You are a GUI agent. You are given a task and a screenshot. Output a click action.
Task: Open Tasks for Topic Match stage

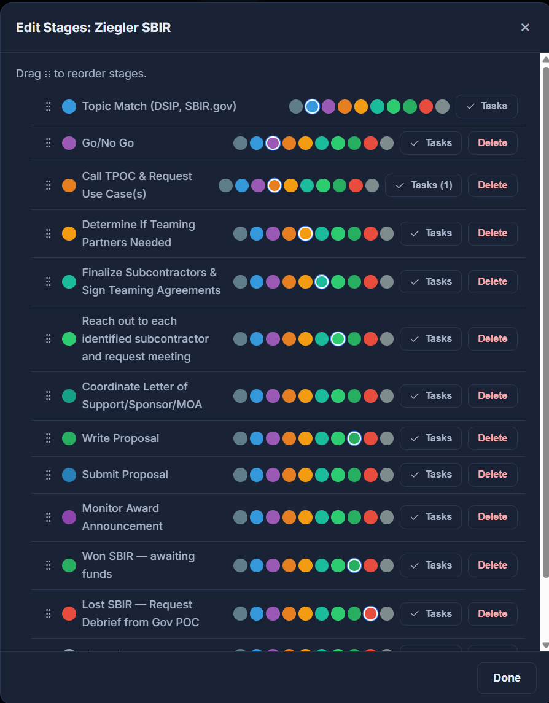click(486, 106)
